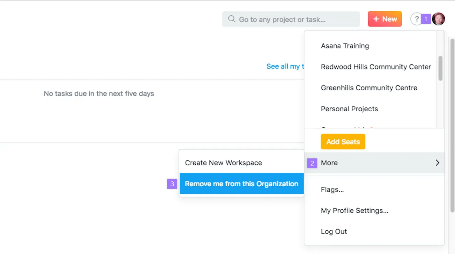Click inside the Go to any project search field

click(290, 19)
